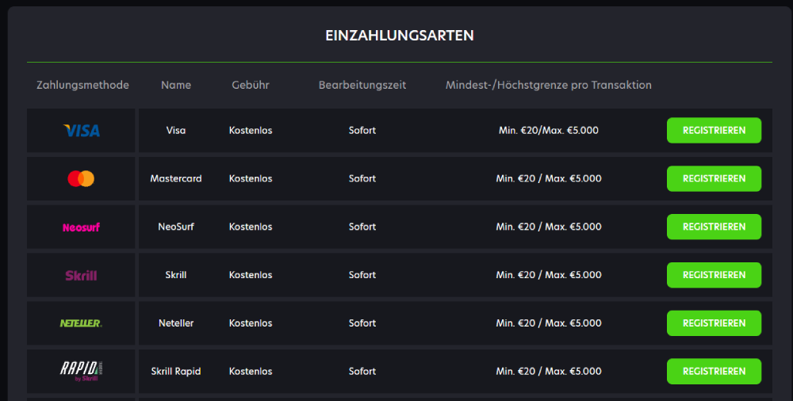Click the Mindest-/Höchstgrenze pro Transaktion header
The width and height of the screenshot is (793, 401).
click(x=548, y=85)
